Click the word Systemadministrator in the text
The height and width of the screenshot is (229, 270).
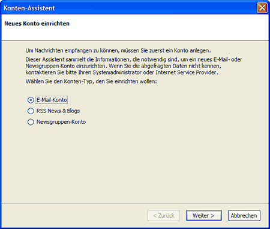pos(117,72)
